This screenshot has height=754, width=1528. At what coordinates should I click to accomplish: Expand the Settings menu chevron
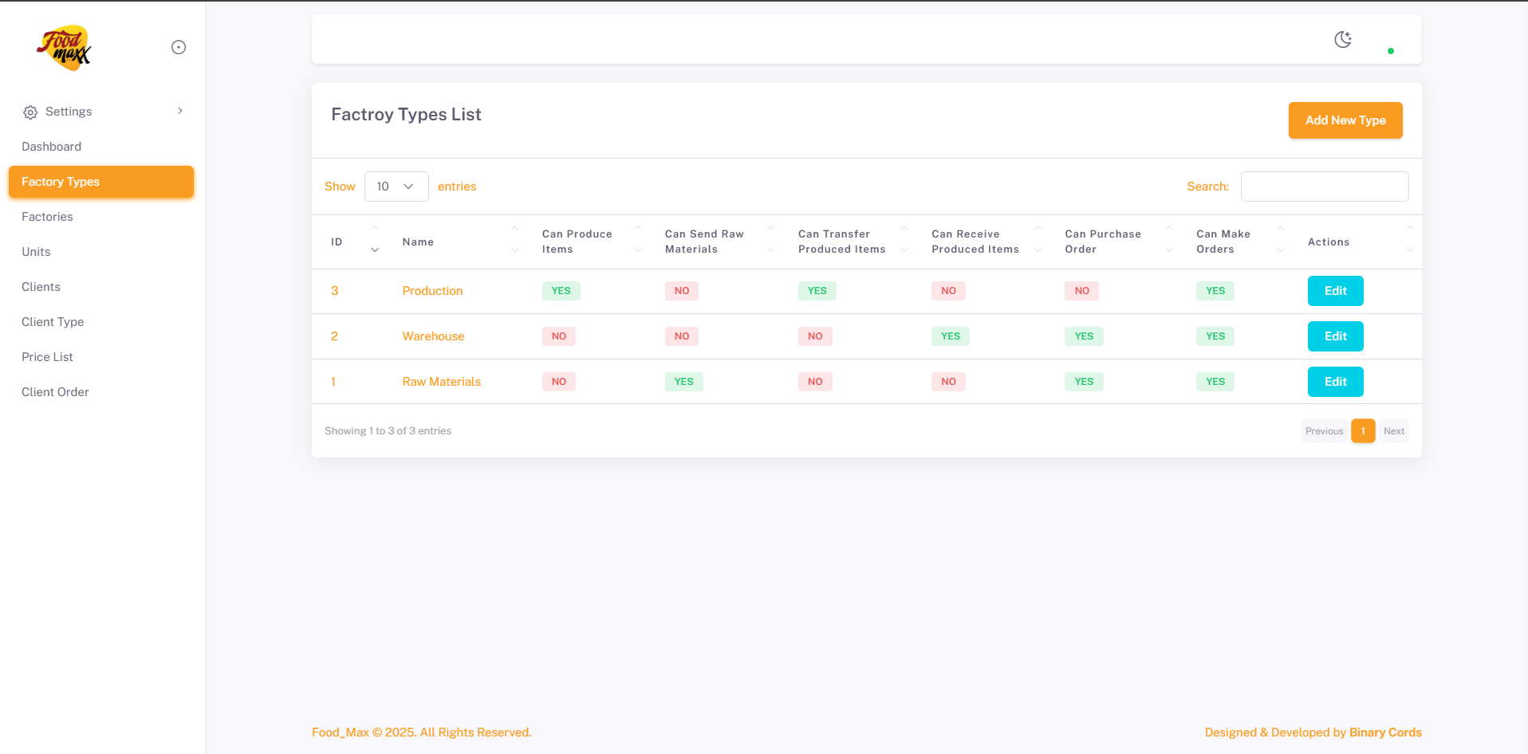coord(180,111)
